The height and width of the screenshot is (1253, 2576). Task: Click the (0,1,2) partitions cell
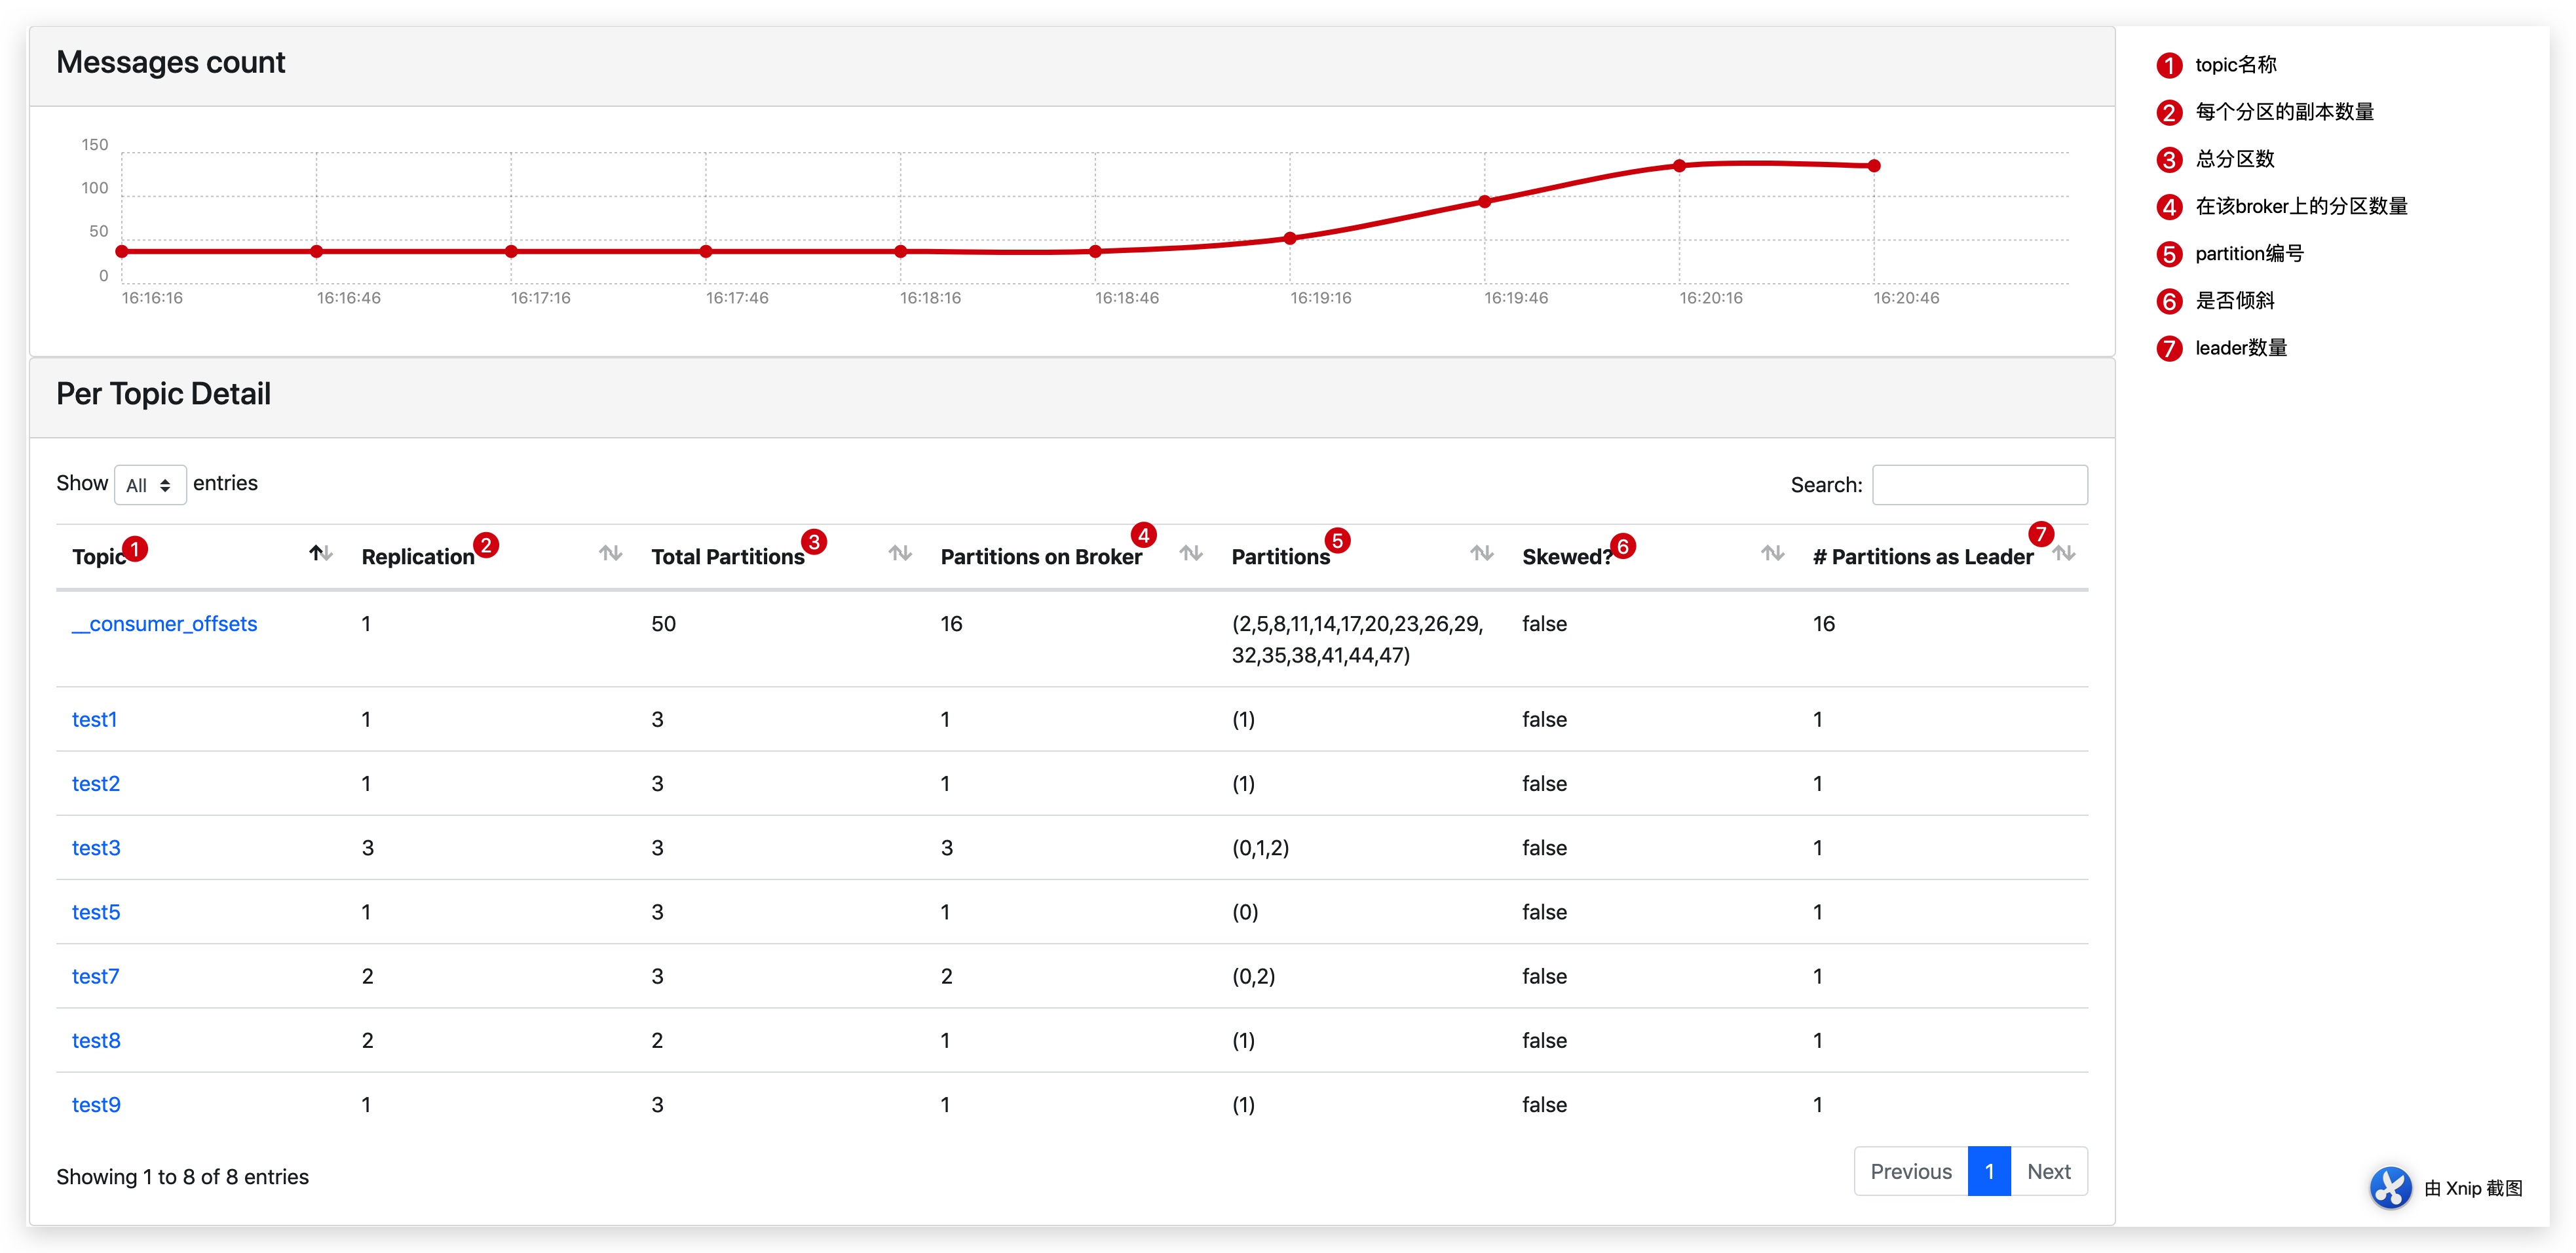[x=1260, y=848]
